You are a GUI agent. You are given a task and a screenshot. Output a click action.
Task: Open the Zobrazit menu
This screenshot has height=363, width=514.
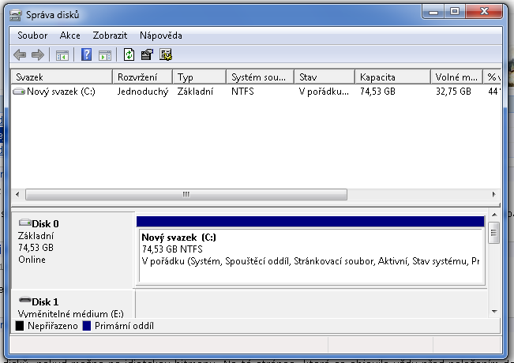pos(110,36)
